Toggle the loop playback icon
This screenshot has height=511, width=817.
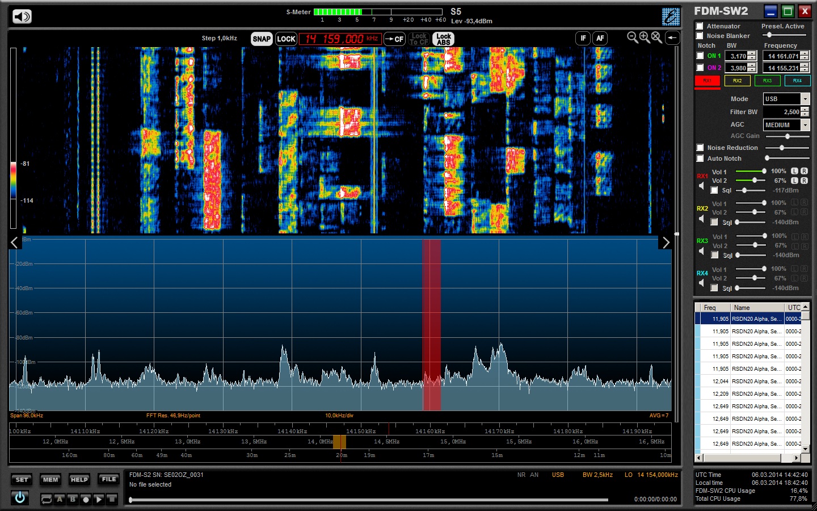point(47,499)
